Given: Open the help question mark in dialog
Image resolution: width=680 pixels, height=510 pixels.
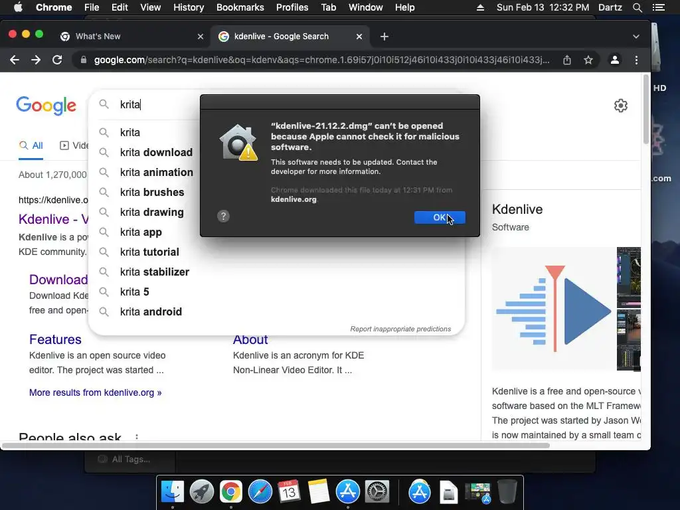Looking at the screenshot, I should click(223, 216).
